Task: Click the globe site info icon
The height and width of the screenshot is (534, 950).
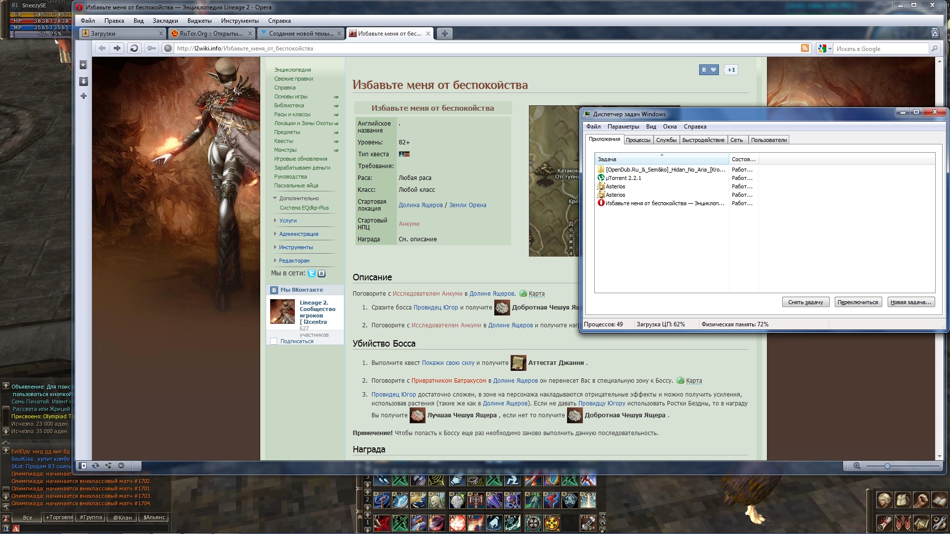Action: point(168,48)
